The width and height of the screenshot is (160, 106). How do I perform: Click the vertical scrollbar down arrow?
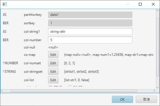coord(157,88)
